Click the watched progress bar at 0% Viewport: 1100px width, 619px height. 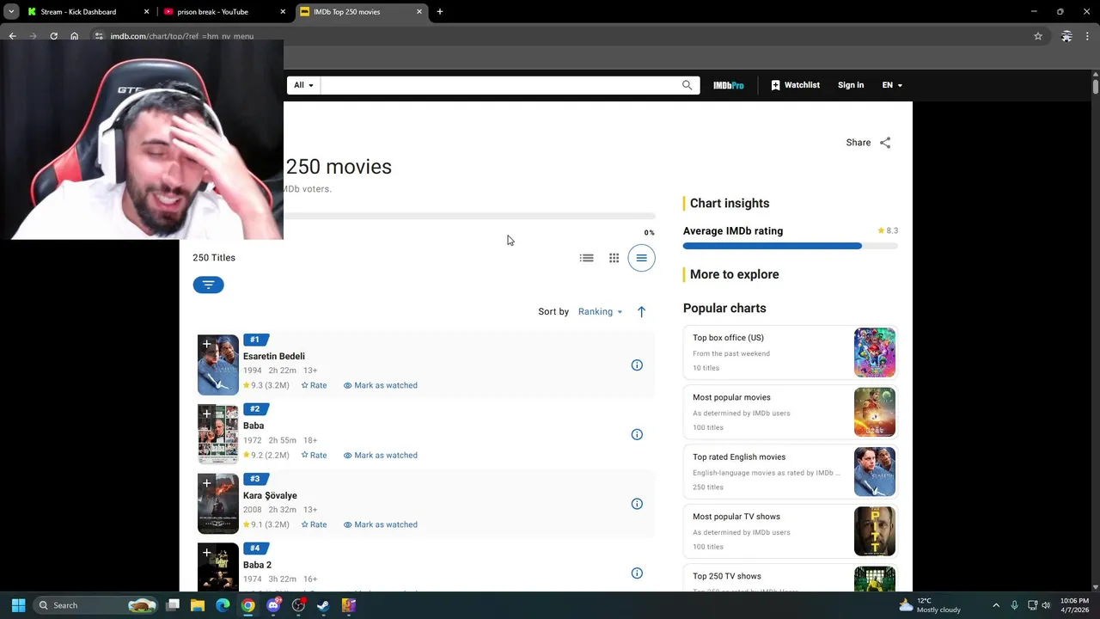click(469, 216)
